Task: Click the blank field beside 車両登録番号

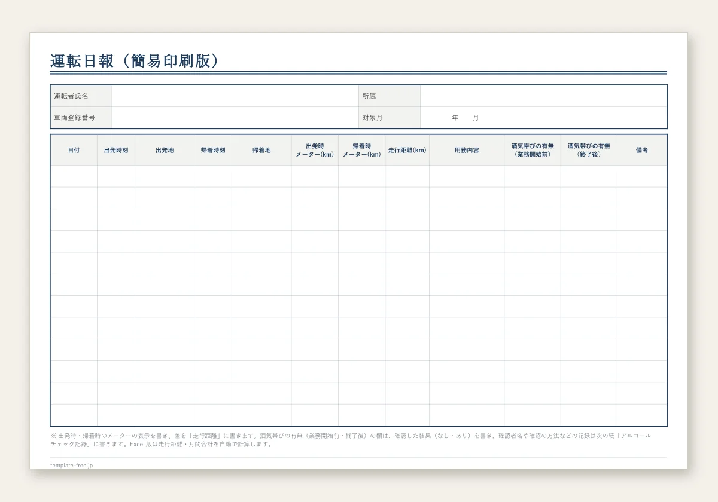Action: pyautogui.click(x=235, y=118)
